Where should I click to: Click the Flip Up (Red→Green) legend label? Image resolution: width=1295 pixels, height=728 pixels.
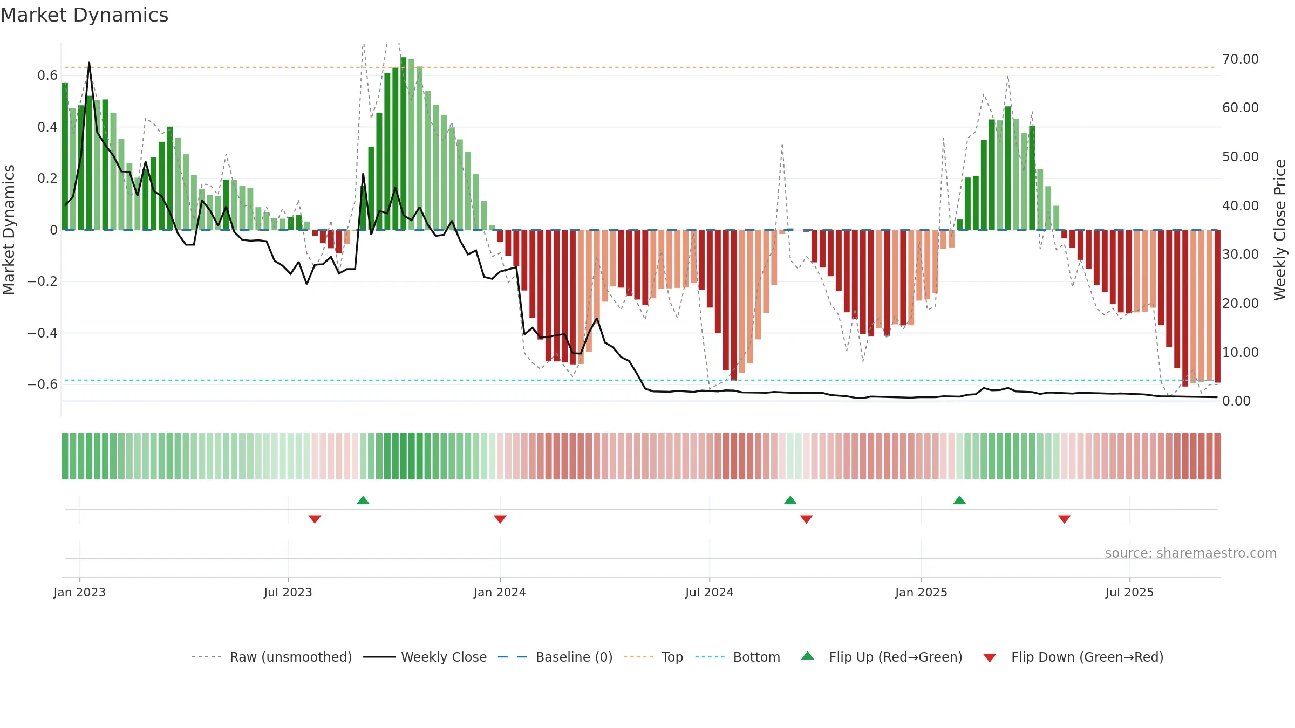896,657
